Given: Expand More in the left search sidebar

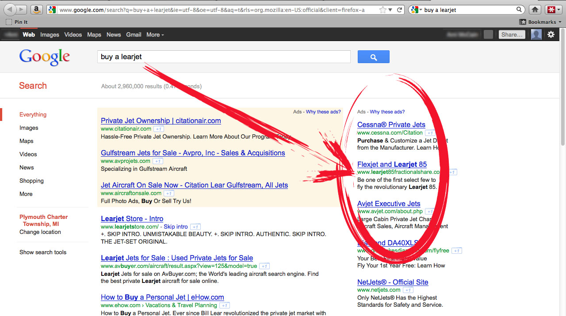Looking at the screenshot, I should coord(26,194).
